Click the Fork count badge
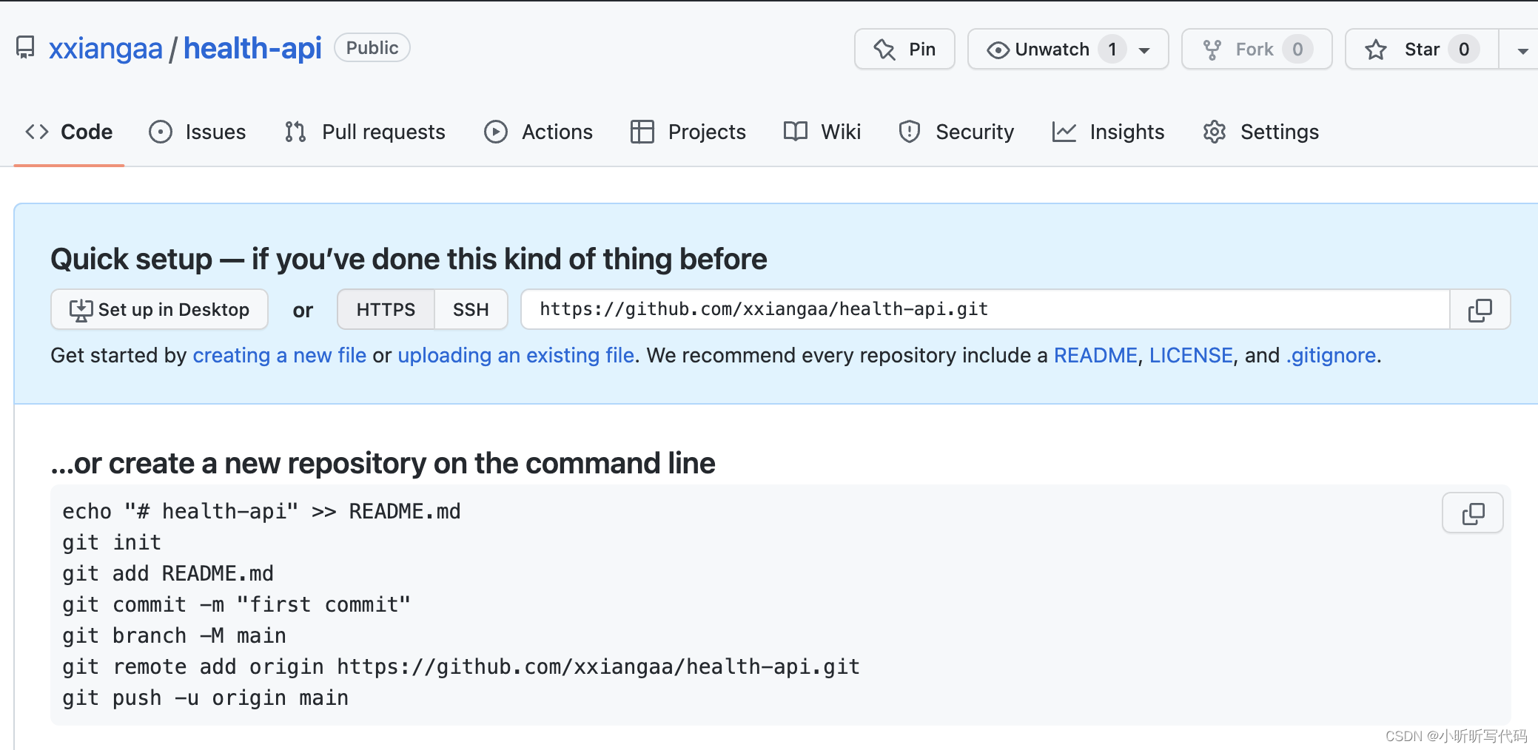 tap(1297, 50)
